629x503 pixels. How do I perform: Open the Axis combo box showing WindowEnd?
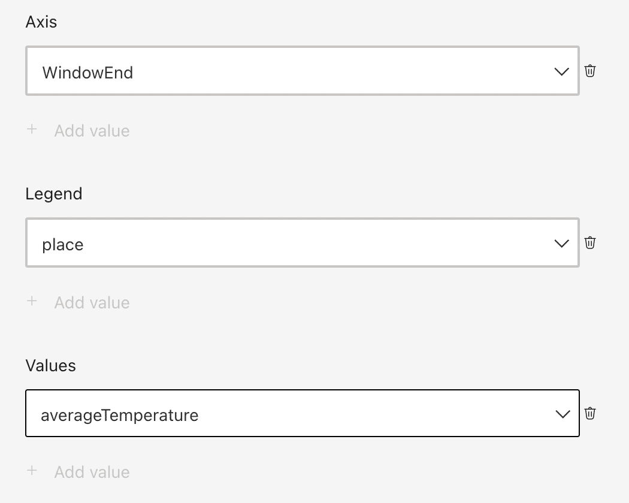pyautogui.click(x=303, y=71)
